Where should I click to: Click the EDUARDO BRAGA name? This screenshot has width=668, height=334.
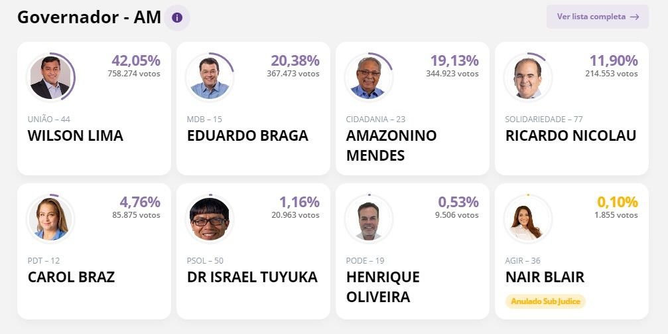coord(247,136)
